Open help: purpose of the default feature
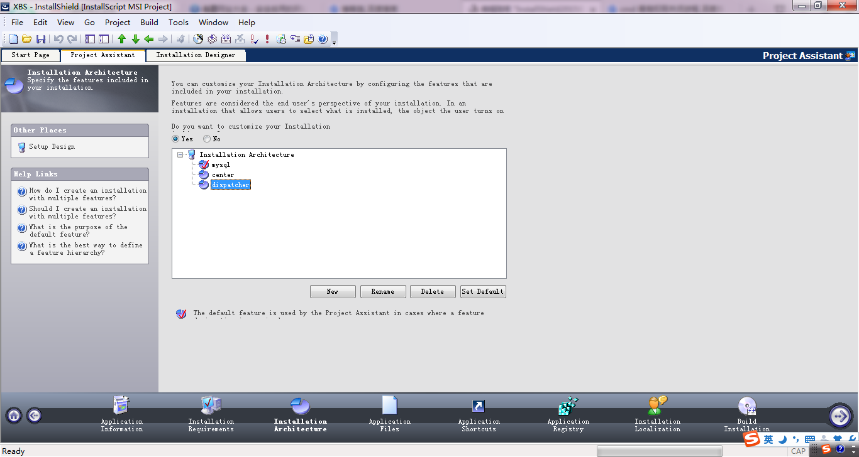 click(78, 231)
